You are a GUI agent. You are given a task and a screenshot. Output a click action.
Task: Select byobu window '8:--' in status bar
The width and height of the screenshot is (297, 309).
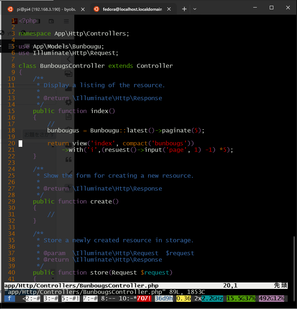coord(108,299)
